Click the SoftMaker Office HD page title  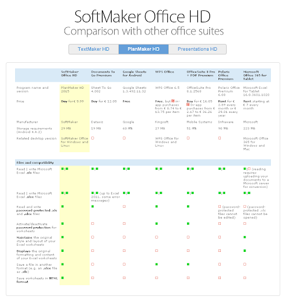[x=142, y=17]
